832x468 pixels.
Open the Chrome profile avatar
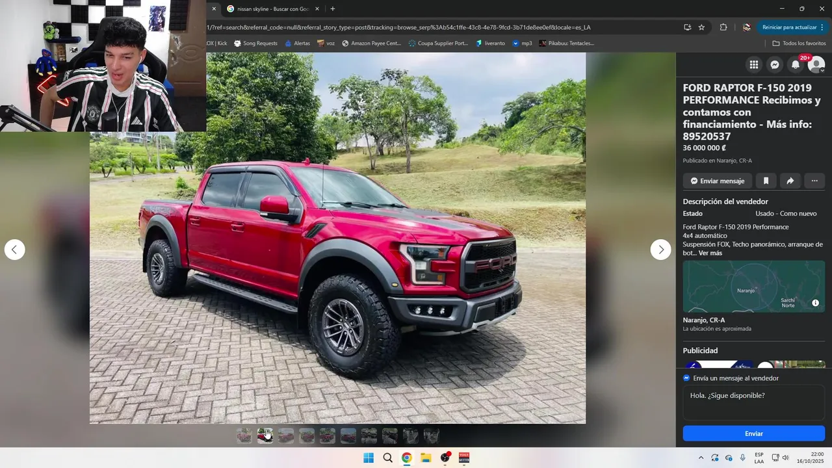[x=747, y=27]
